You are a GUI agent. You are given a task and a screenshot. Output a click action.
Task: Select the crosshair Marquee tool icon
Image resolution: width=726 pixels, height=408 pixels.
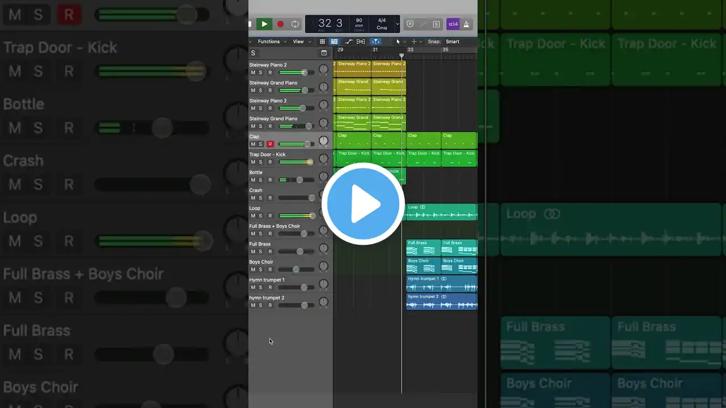point(414,41)
